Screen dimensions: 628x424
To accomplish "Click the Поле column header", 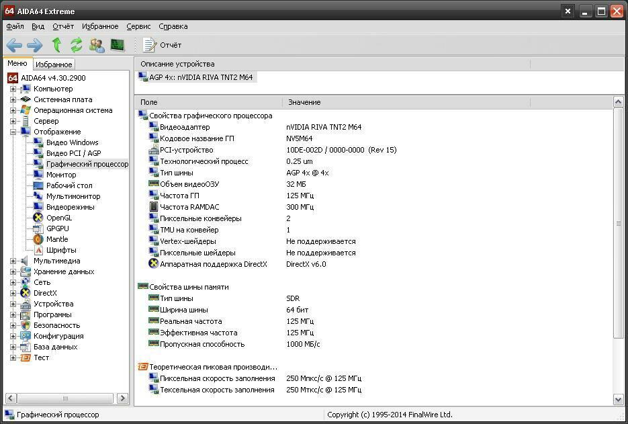I will click(208, 103).
